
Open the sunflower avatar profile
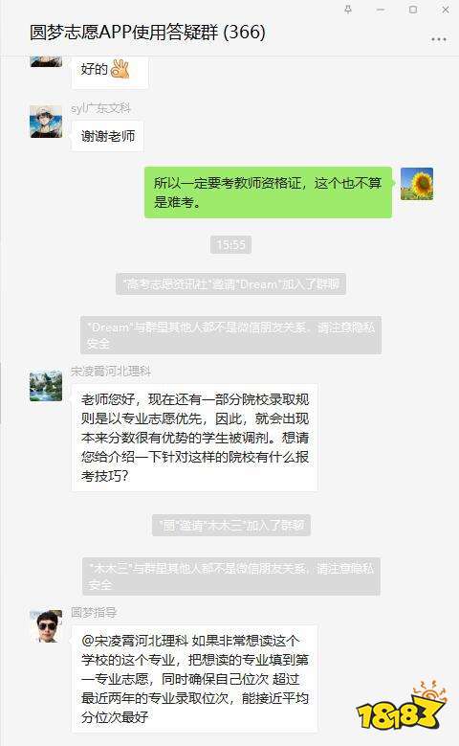417,184
